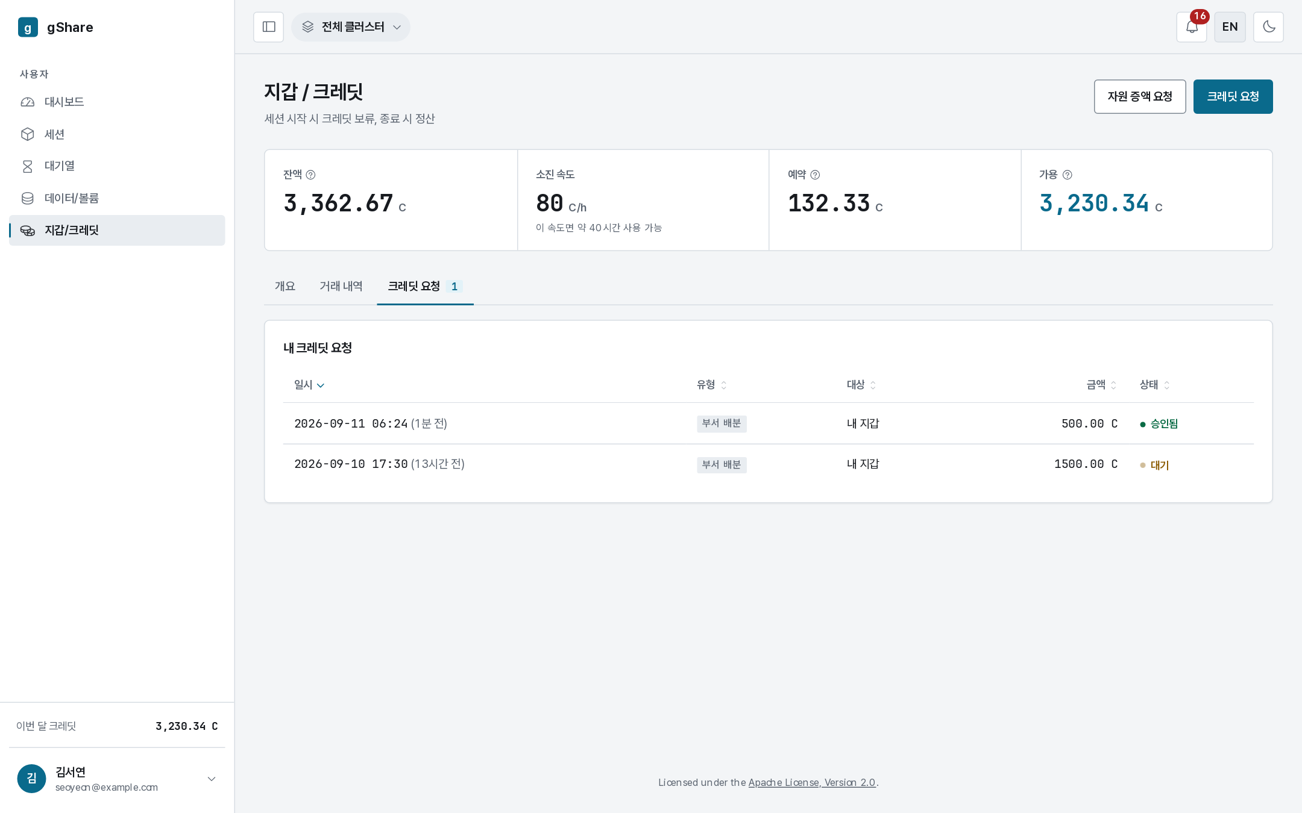Select the 2026-09-10 17:30 request row
The height and width of the screenshot is (813, 1302).
[x=769, y=464]
